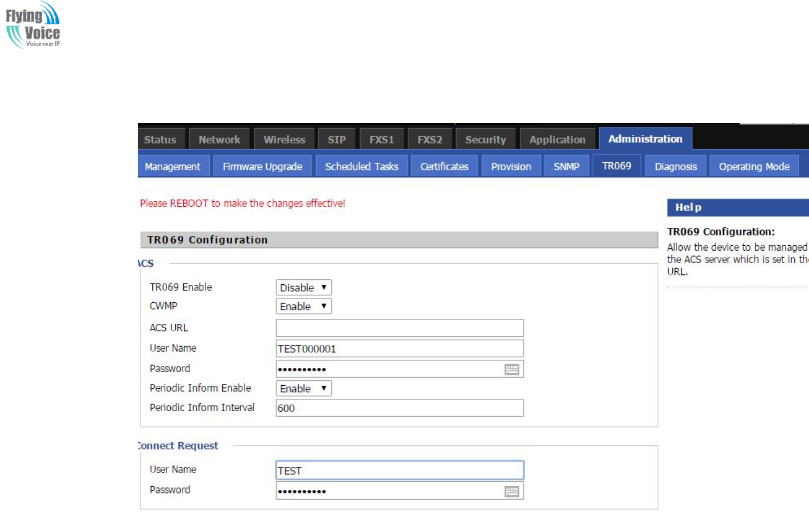Click the keyboard icon in Connect Request Password field

click(x=512, y=492)
